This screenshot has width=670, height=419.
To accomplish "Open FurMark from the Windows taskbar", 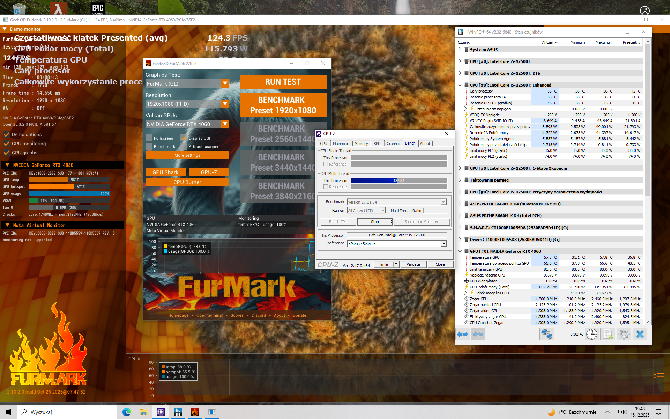I will [x=195, y=412].
